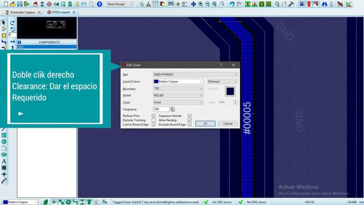Open a project with the folder icon

tap(13, 4)
